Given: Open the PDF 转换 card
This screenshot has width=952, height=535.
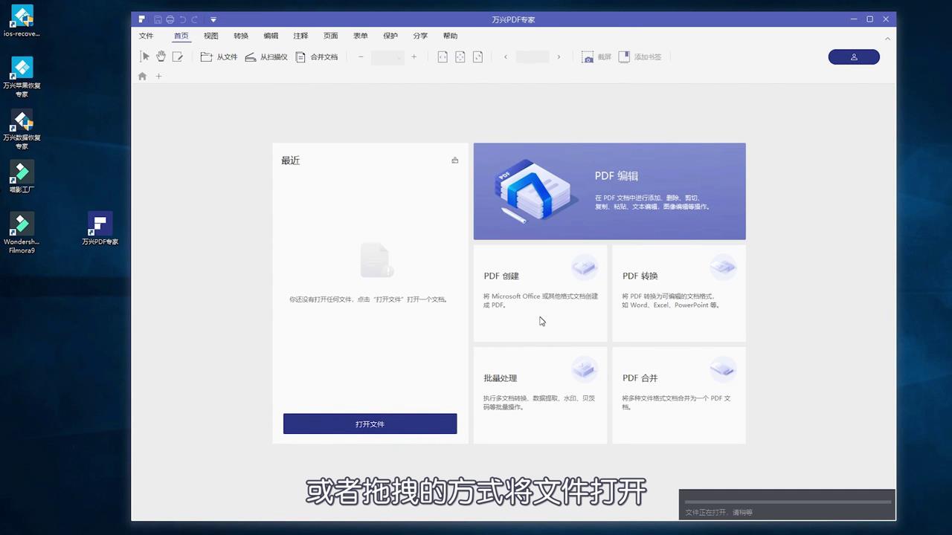Looking at the screenshot, I should tap(678, 293).
